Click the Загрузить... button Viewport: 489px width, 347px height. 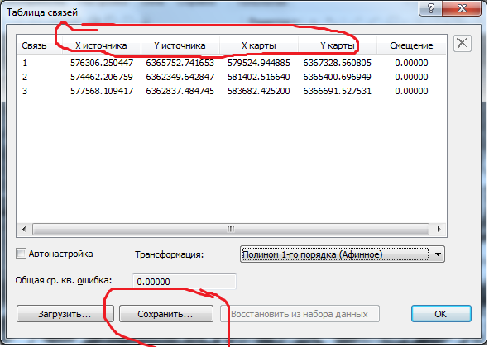pyautogui.click(x=65, y=314)
